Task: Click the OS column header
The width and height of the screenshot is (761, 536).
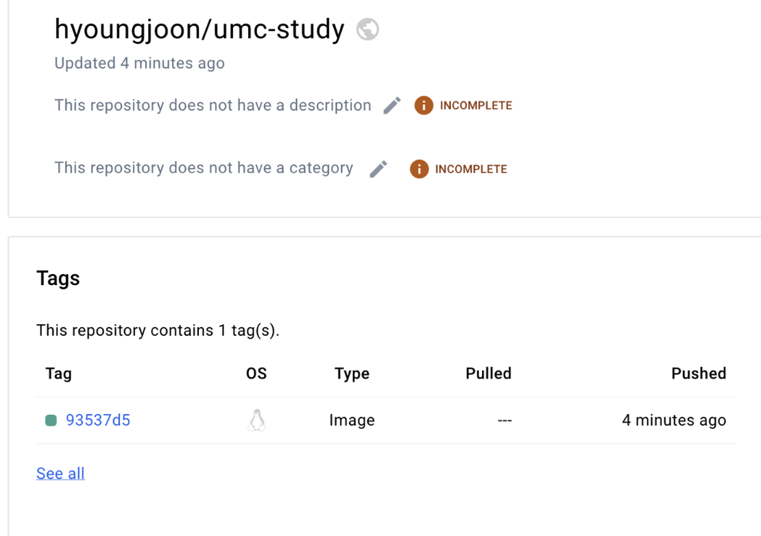Action: [x=256, y=374]
